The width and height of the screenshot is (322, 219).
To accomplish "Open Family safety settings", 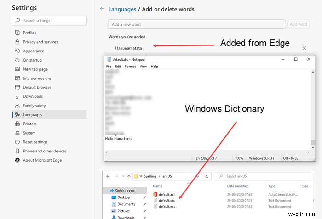I will click(34, 106).
